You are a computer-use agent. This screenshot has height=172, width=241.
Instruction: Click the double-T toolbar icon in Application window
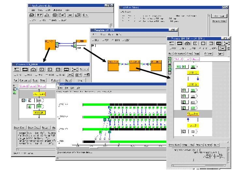(x=39, y=15)
